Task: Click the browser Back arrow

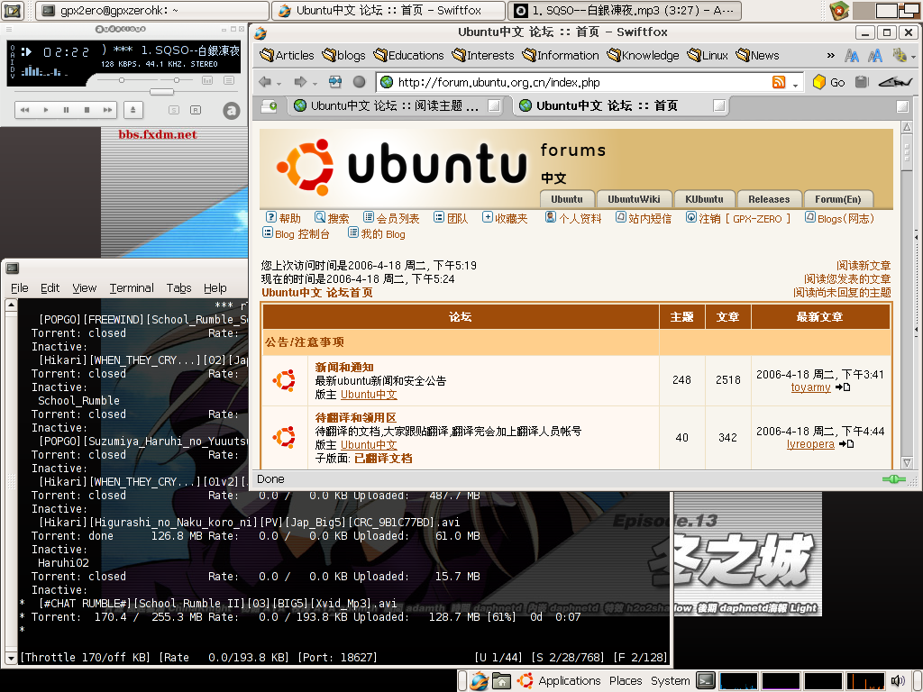Action: (x=265, y=82)
